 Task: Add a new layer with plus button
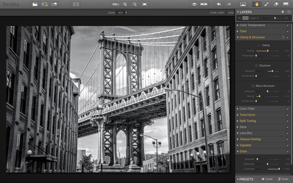click(283, 12)
